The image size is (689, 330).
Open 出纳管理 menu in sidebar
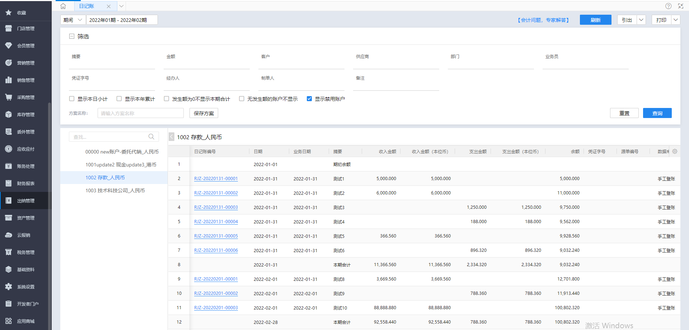(25, 201)
